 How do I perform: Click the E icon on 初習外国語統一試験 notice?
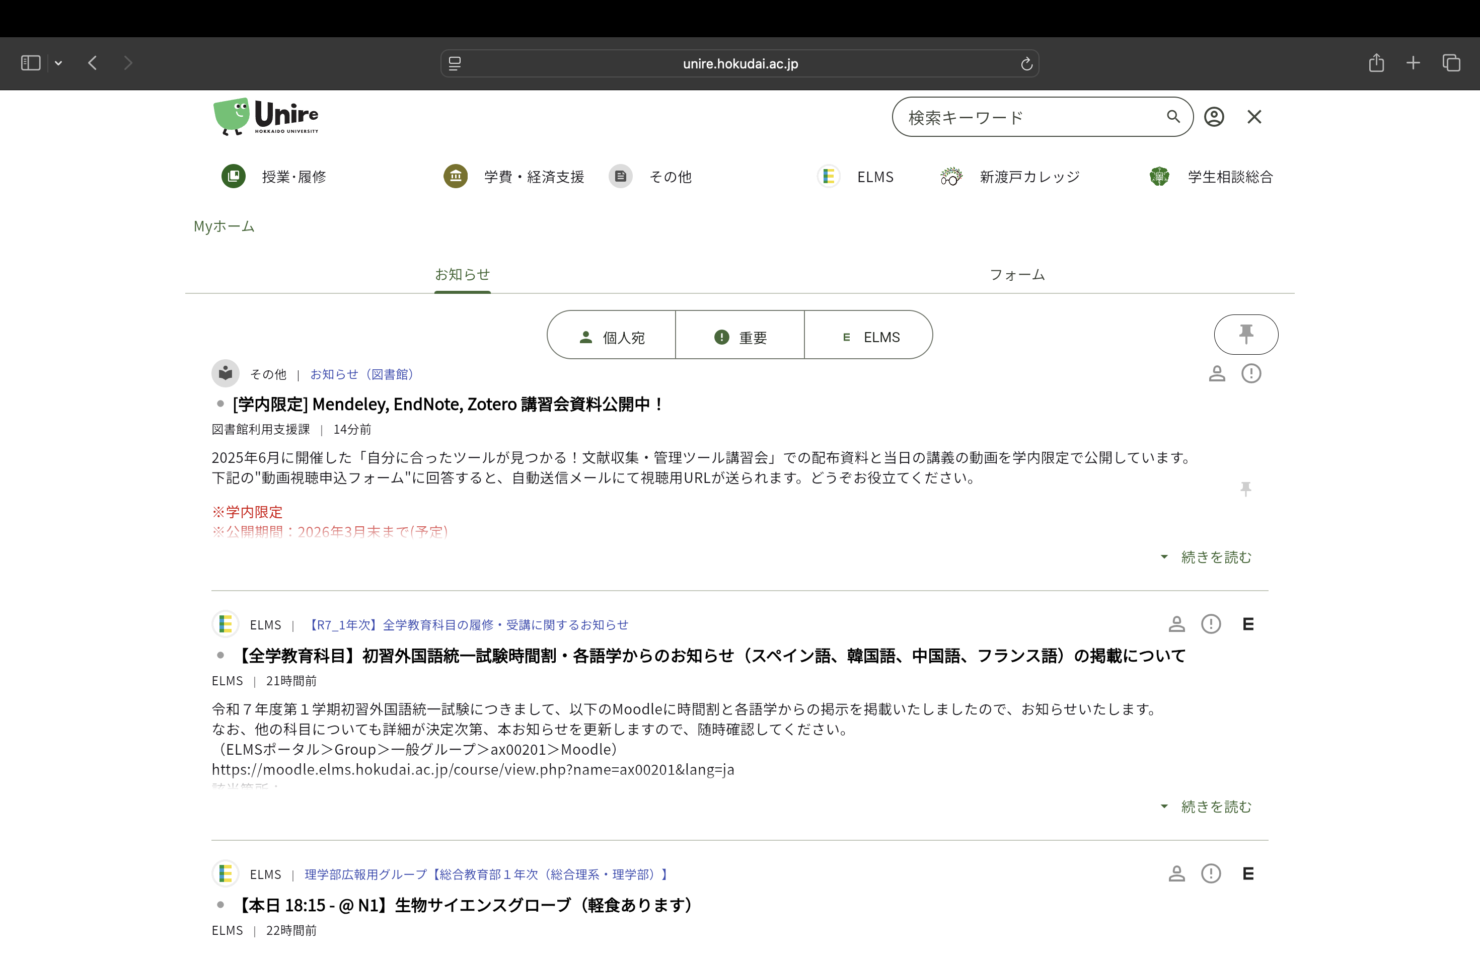[1248, 624]
